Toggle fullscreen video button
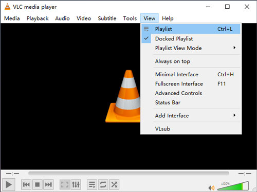 [x=65, y=184]
